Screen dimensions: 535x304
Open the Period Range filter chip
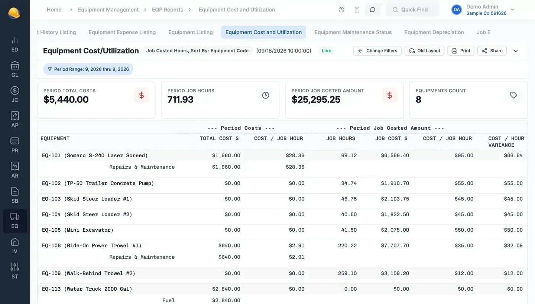pos(88,69)
